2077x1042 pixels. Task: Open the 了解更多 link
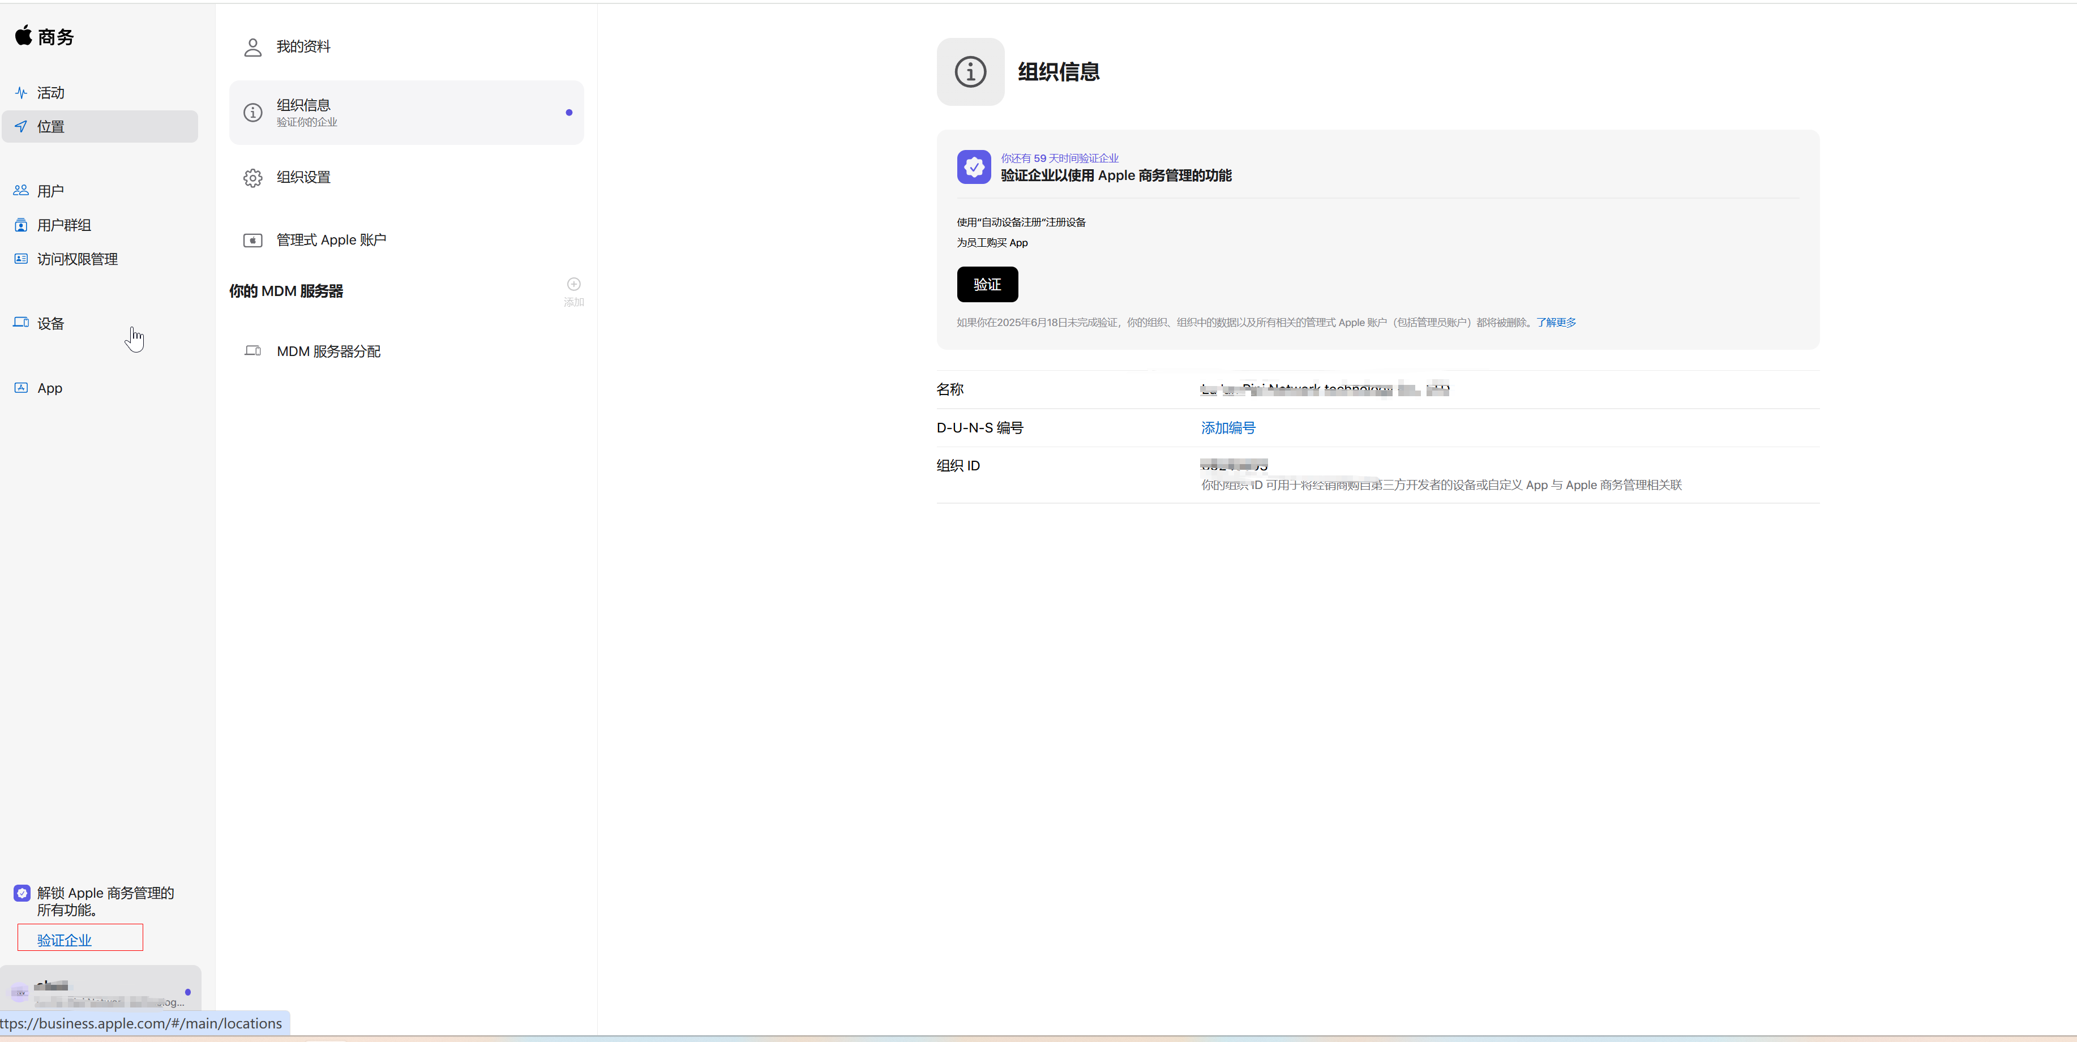[1556, 323]
